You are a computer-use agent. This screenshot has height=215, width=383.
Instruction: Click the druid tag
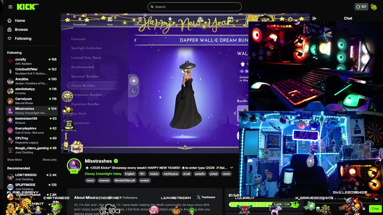pos(187,174)
